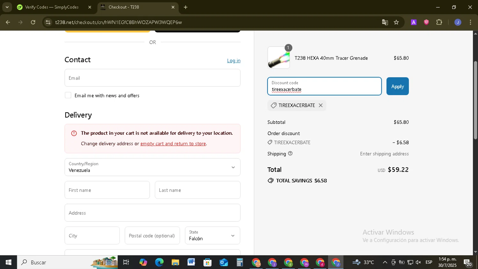
Task: Click empty cart and return to store link
Action: 173,144
